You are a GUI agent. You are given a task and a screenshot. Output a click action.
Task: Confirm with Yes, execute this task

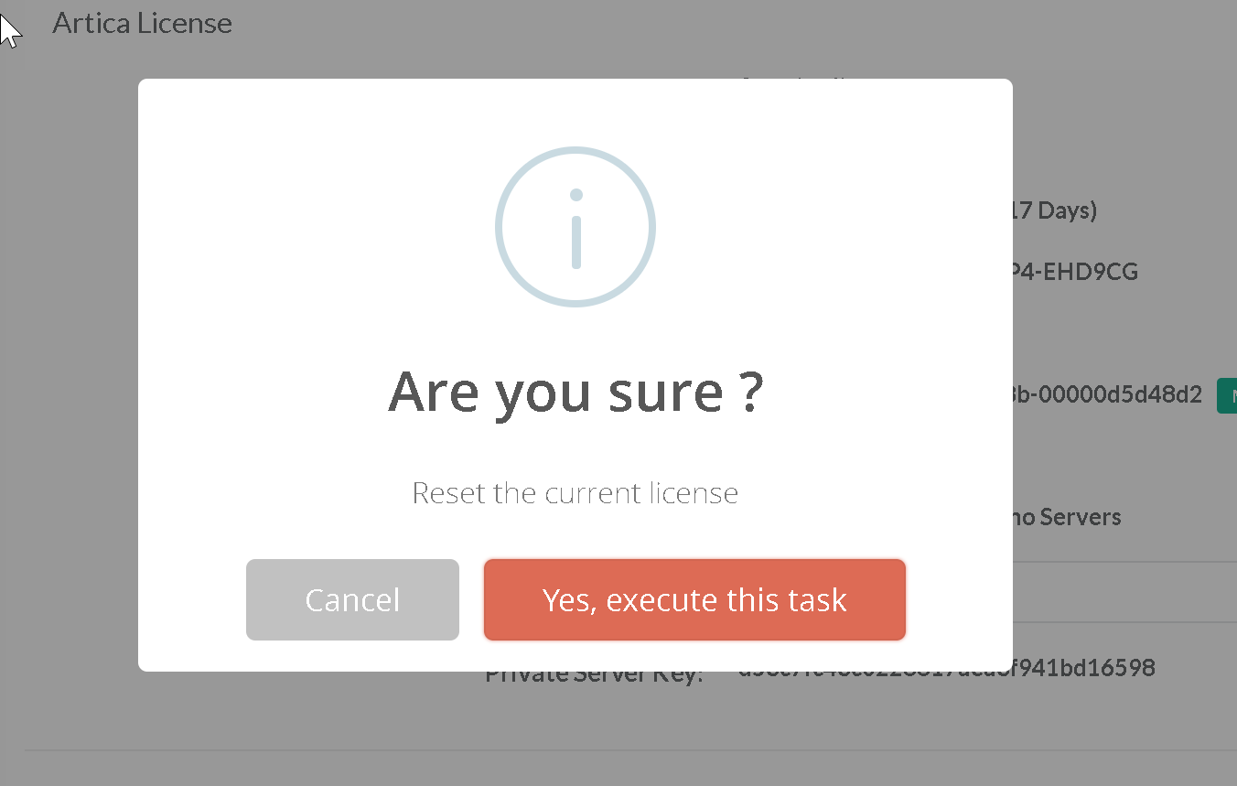click(694, 599)
